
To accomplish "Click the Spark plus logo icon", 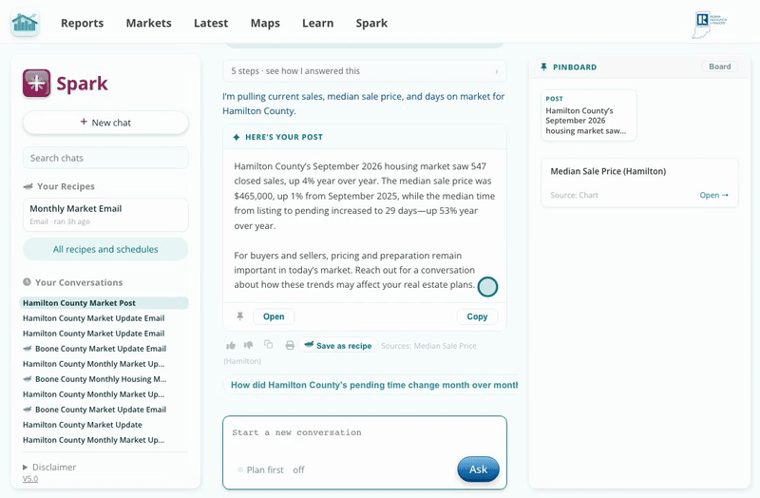I will [36, 83].
